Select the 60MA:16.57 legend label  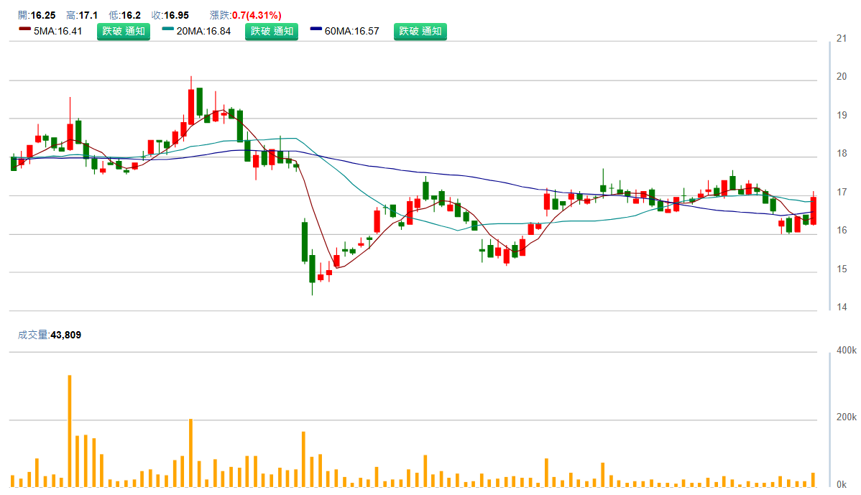pyautogui.click(x=351, y=31)
